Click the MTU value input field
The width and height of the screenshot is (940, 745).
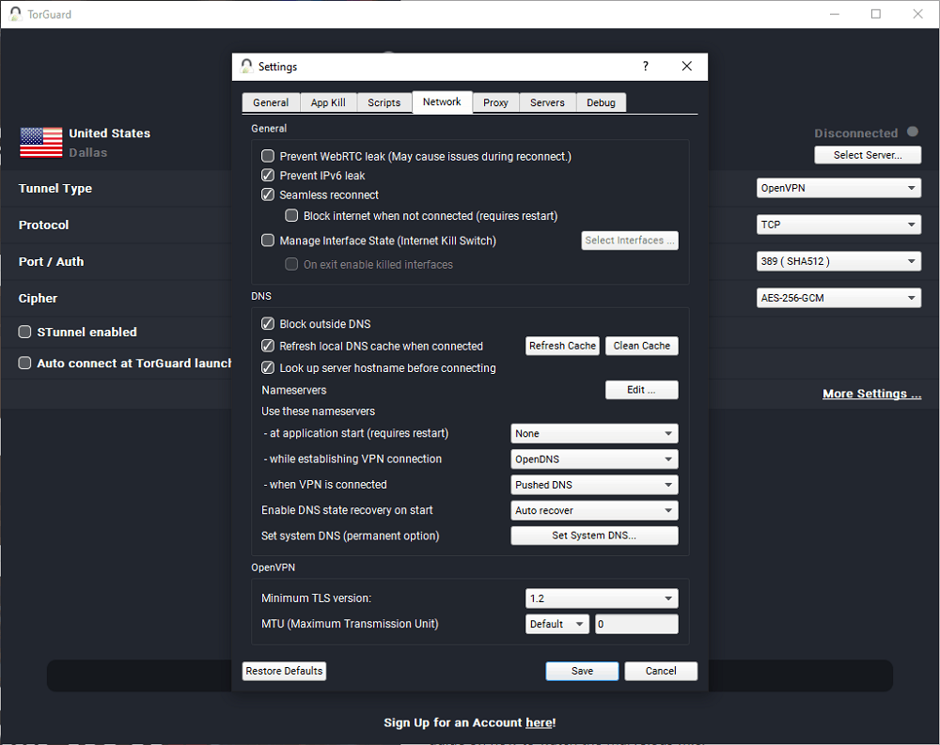point(636,624)
